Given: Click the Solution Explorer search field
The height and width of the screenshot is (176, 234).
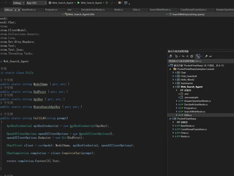Looking at the screenshot, I should tap(201, 61).
